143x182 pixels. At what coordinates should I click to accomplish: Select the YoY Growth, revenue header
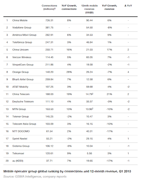click(x=109, y=7)
